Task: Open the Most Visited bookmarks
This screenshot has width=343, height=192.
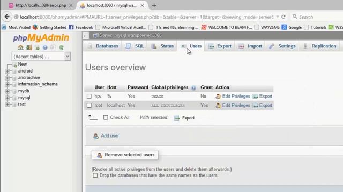Action: click(x=16, y=27)
